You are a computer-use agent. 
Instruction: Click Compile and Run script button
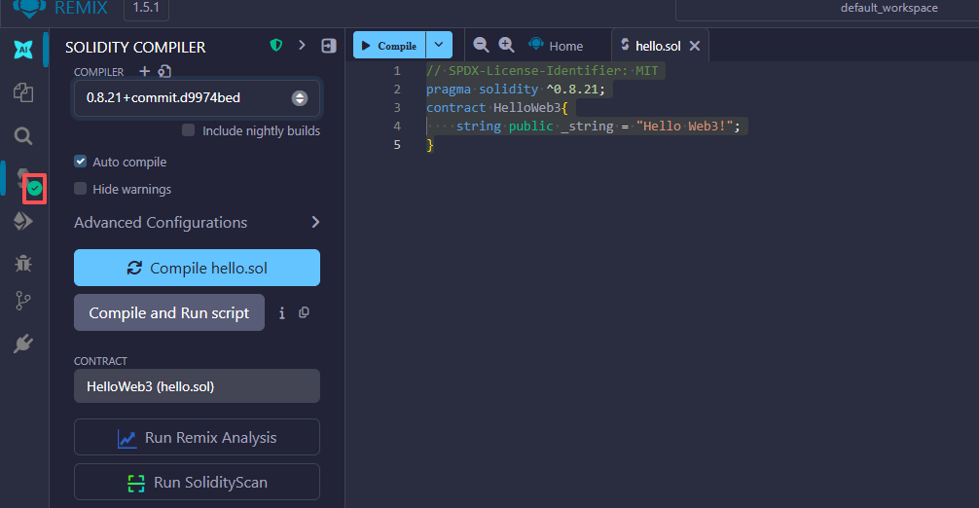(169, 312)
